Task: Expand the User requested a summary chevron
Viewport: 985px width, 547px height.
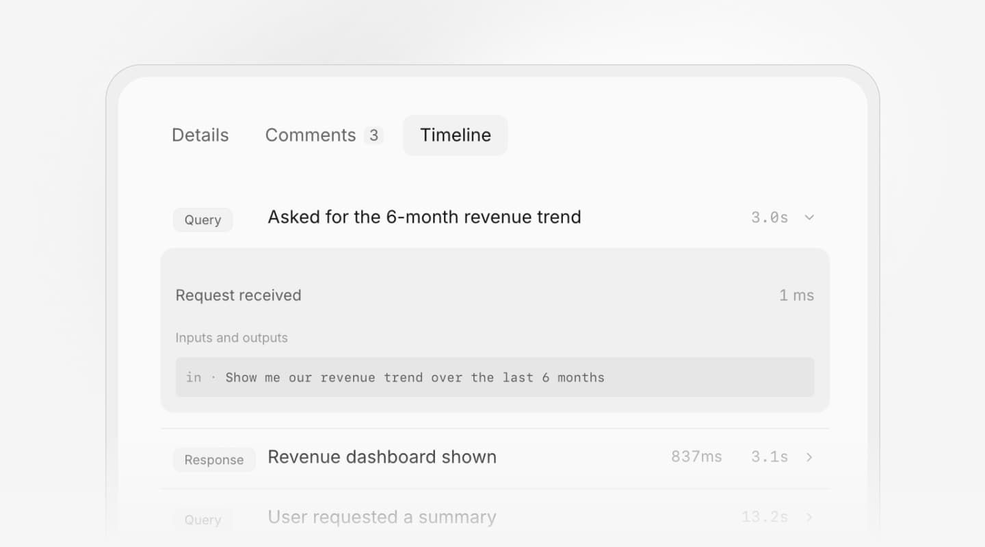Action: click(x=809, y=518)
